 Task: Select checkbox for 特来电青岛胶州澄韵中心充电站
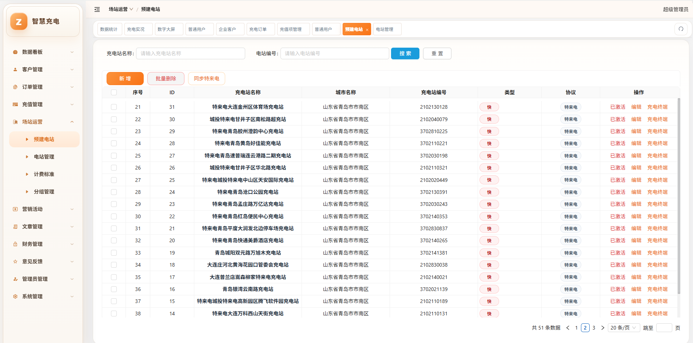pyautogui.click(x=114, y=131)
